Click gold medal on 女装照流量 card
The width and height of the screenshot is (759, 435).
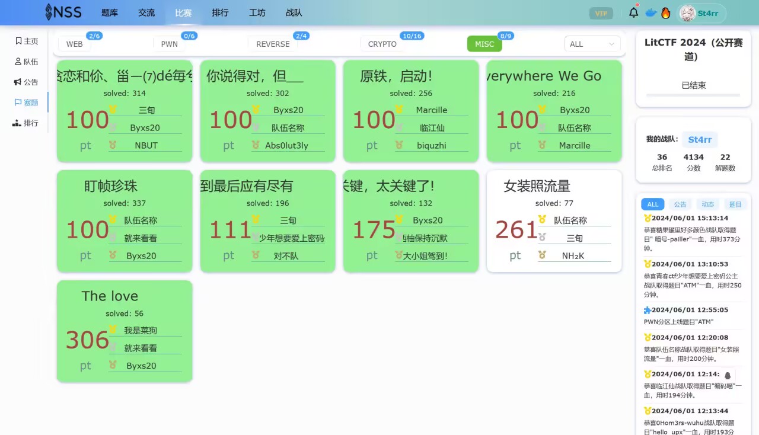541,220
